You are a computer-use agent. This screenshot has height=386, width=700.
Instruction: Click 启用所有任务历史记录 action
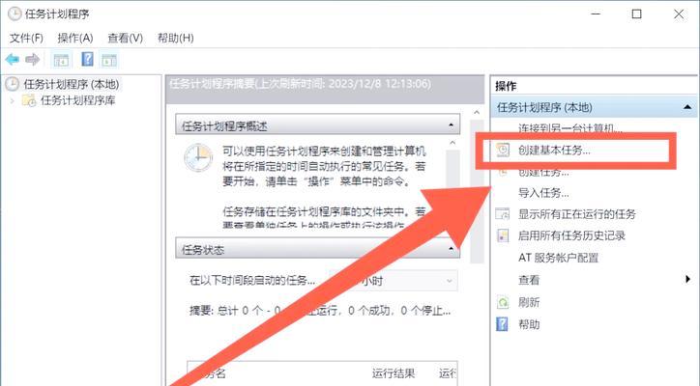click(571, 235)
